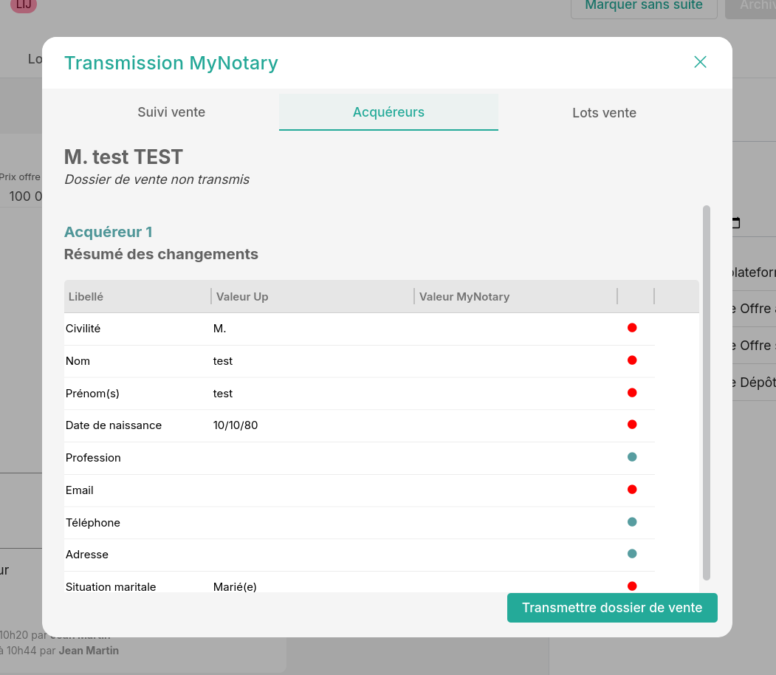Click the M. civility value
This screenshot has height=675, width=776.
pyautogui.click(x=219, y=329)
